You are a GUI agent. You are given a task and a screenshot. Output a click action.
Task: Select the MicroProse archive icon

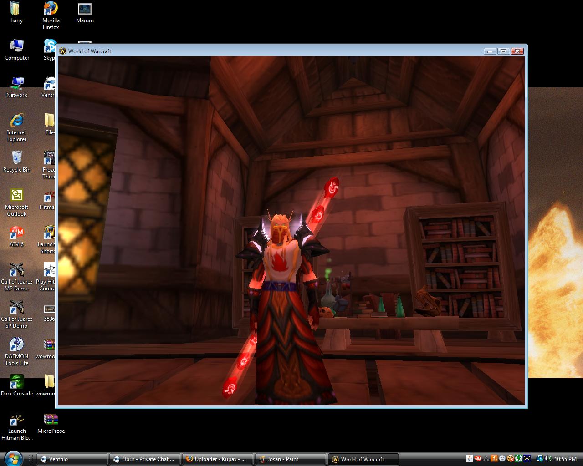tap(51, 423)
